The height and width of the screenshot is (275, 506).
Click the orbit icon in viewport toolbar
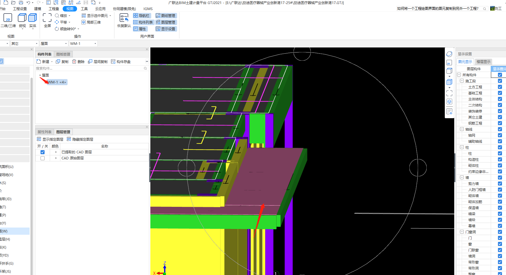(x=449, y=54)
